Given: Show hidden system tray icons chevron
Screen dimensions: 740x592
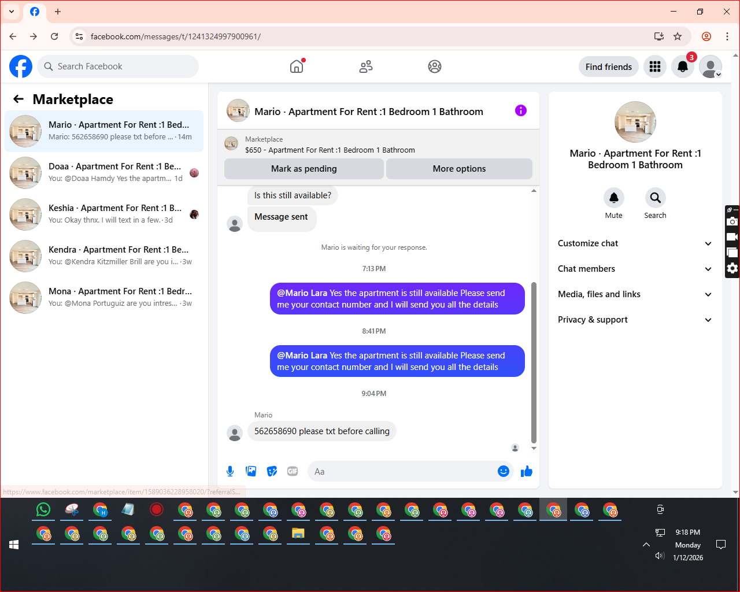Looking at the screenshot, I should point(646,545).
